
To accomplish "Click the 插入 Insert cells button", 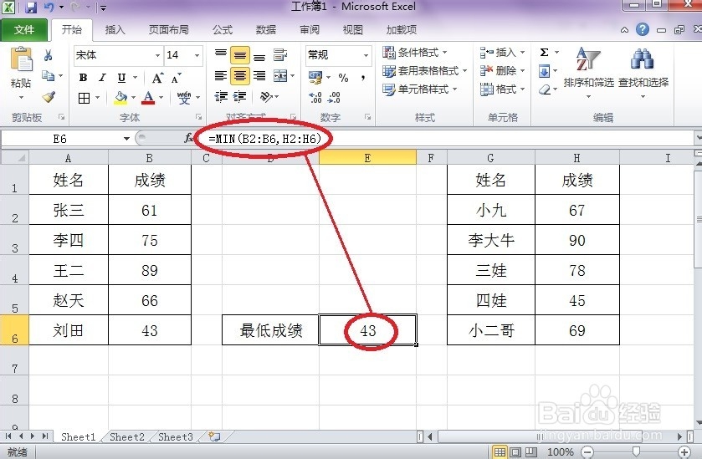I will pyautogui.click(x=501, y=53).
